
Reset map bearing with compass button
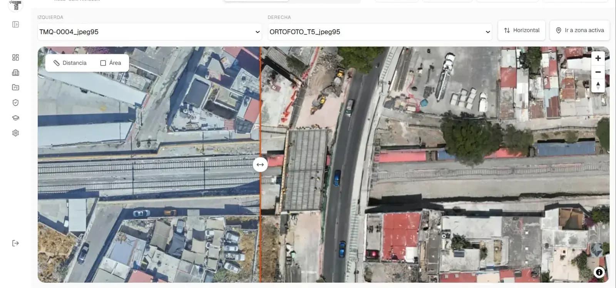click(598, 85)
